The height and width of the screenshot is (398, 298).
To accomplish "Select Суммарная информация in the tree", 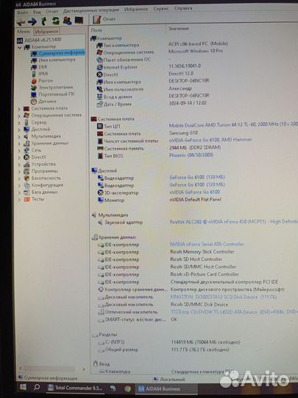I will (58, 53).
